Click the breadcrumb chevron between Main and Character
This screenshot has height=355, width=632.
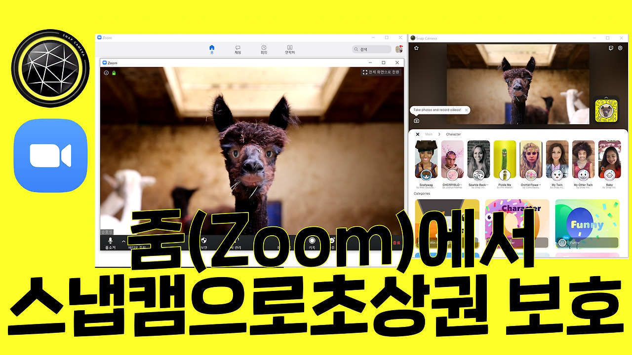pyautogui.click(x=439, y=134)
